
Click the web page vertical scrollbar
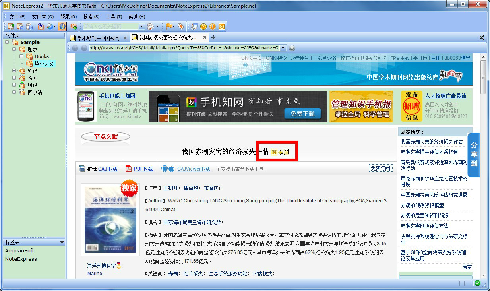[x=483, y=166]
